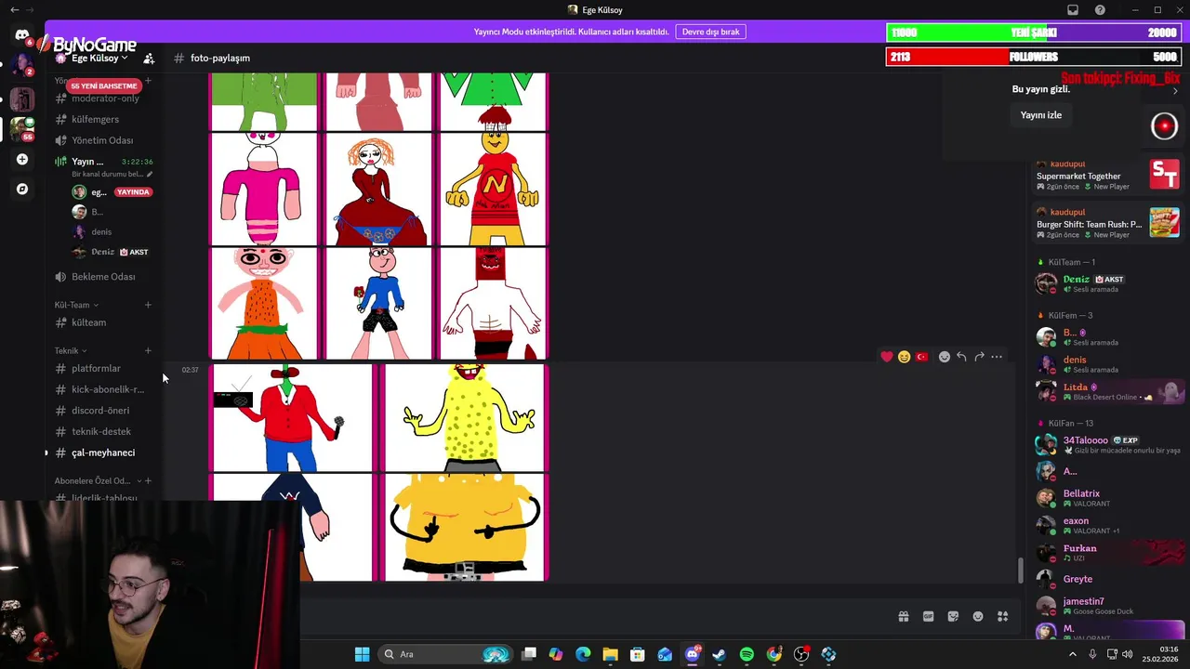
Task: Jump to 55 Yeni Bahsetme mentions
Action: (104, 85)
